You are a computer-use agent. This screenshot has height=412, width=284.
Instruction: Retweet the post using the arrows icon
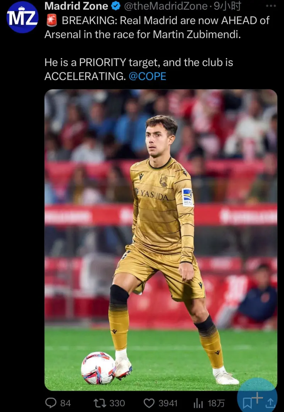(99, 403)
